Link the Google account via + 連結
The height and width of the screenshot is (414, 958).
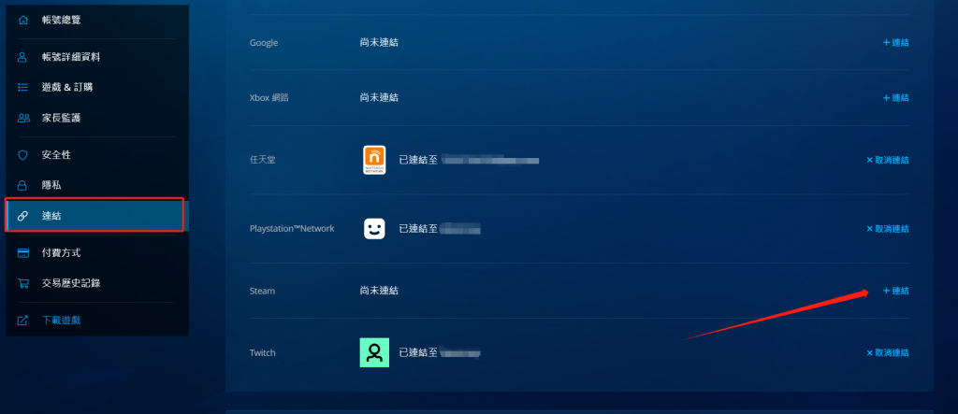895,43
